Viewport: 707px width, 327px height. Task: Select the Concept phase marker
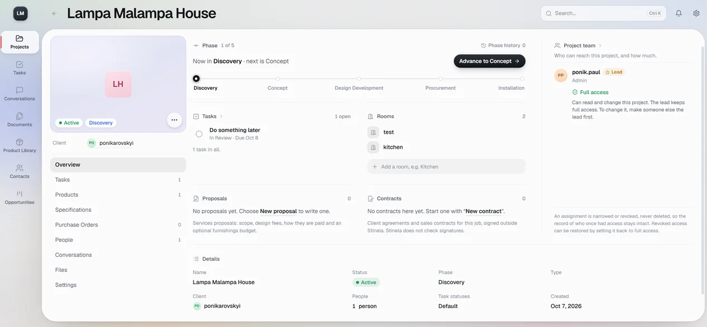(278, 79)
